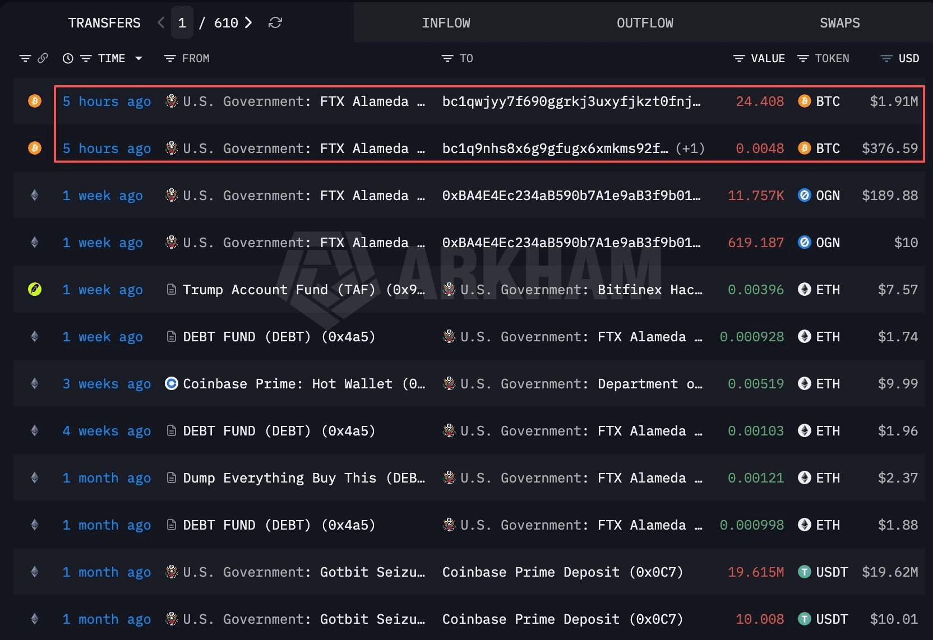Click the contract icon beside Trump Account Fund

point(172,290)
